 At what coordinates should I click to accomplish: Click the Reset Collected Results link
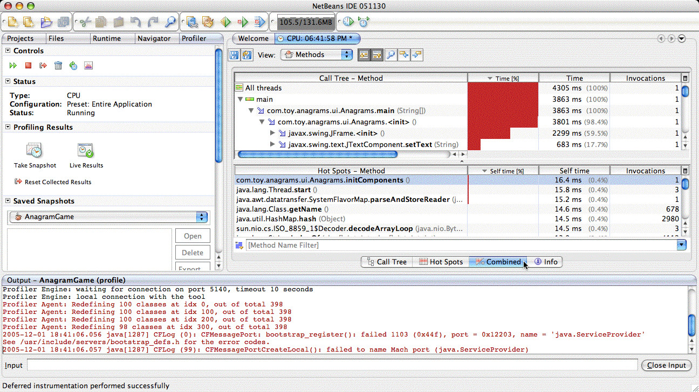click(x=58, y=182)
